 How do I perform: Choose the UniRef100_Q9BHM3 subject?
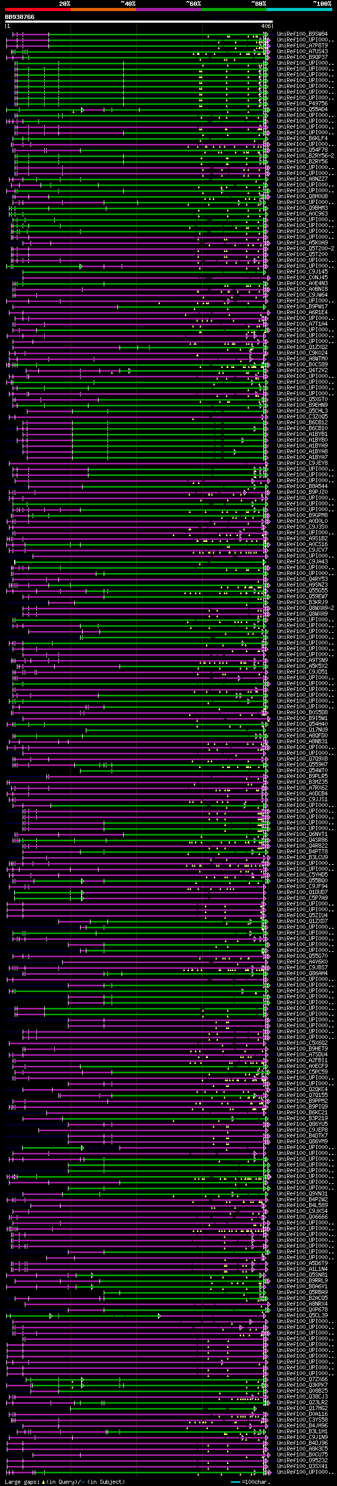pyautogui.click(x=302, y=208)
